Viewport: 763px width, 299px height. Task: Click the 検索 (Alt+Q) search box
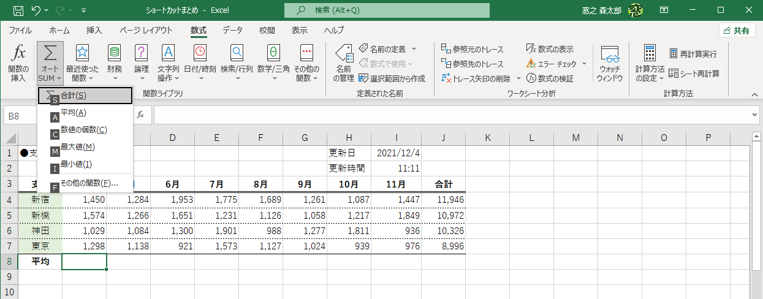point(387,10)
